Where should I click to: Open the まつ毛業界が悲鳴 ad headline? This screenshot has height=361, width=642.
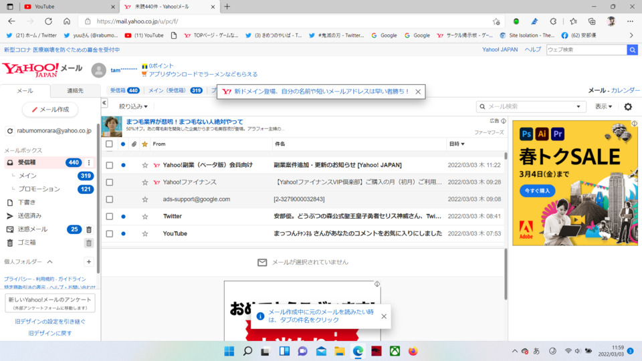[185, 122]
